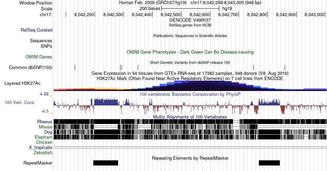This screenshot has height=171, width=327.
Task: Click the 8,042,900 ruler coordinate
Action: [x=286, y=14]
